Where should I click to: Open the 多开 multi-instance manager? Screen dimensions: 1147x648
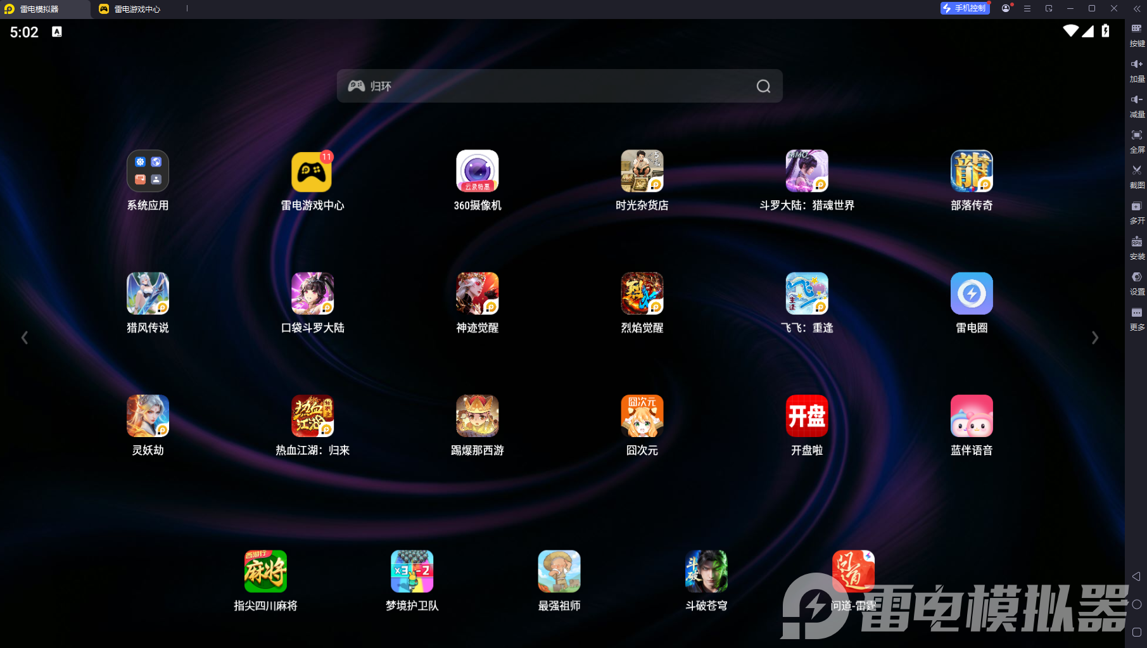[x=1137, y=212]
